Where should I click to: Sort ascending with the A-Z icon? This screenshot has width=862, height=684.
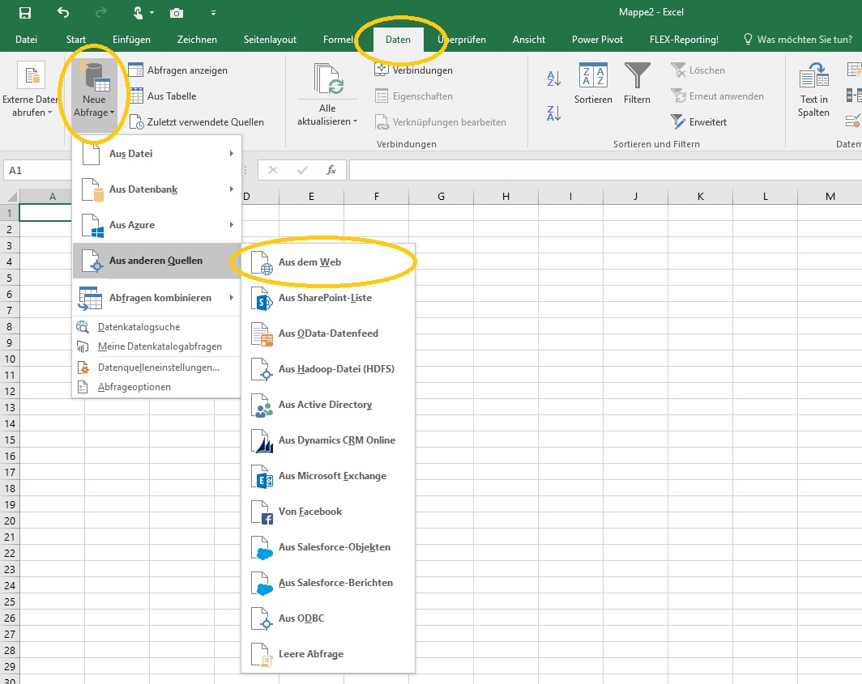pos(554,79)
